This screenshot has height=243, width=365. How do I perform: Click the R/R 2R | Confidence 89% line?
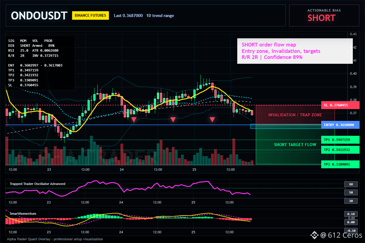tap(272, 57)
